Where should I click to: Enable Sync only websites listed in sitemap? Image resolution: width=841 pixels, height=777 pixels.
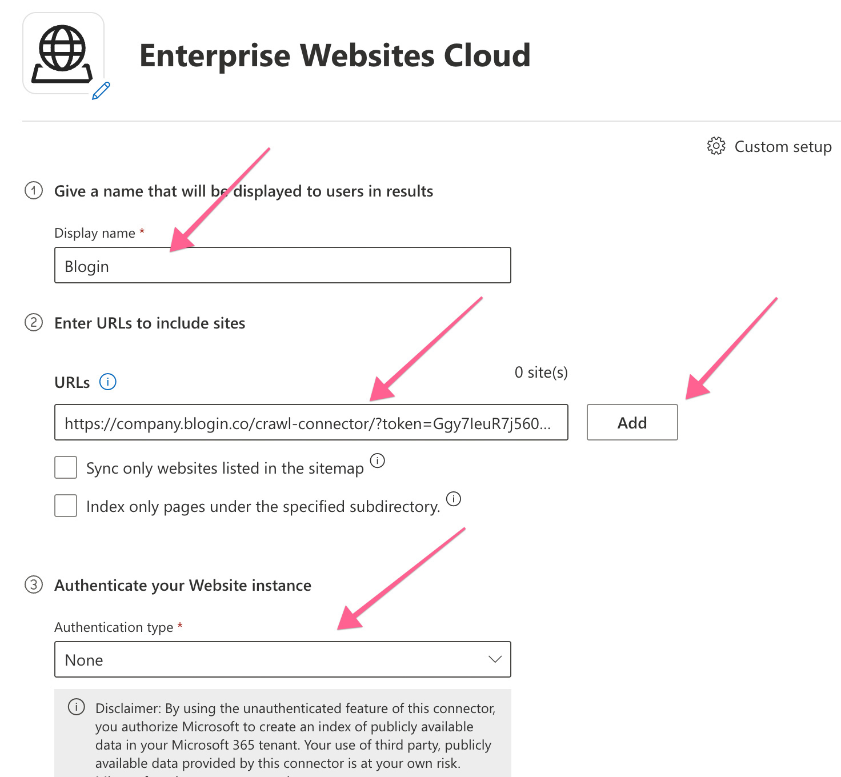(66, 467)
